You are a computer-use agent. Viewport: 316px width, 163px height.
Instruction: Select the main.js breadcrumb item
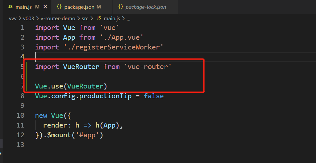[112, 19]
